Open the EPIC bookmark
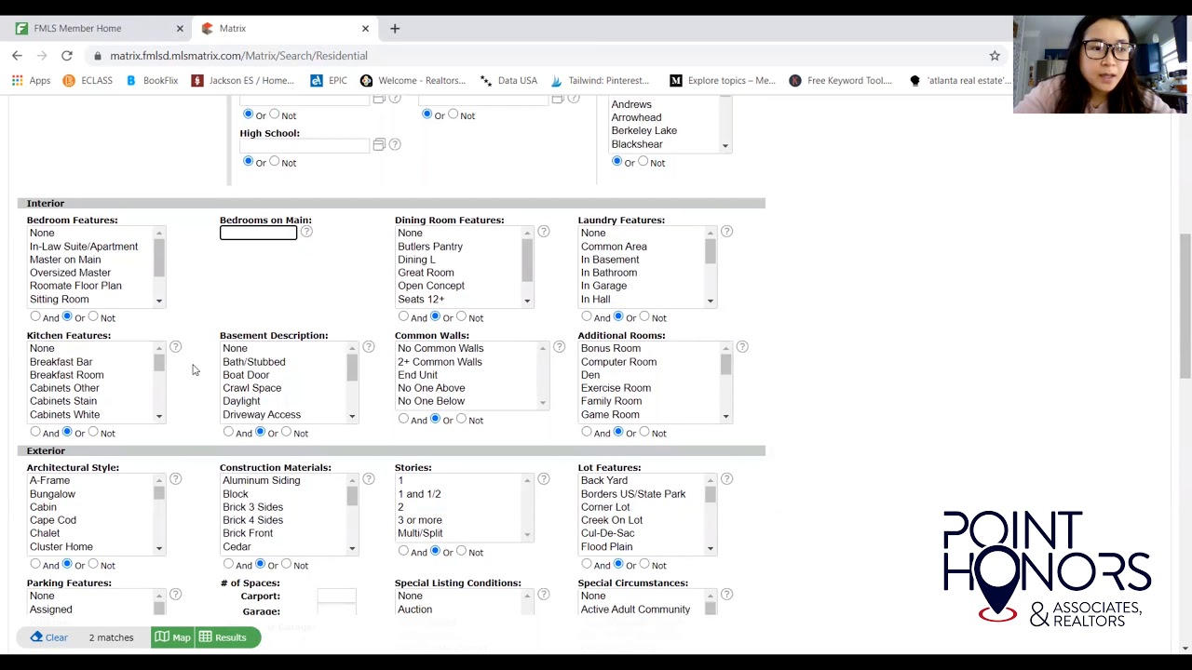The height and width of the screenshot is (670, 1192). pos(329,80)
